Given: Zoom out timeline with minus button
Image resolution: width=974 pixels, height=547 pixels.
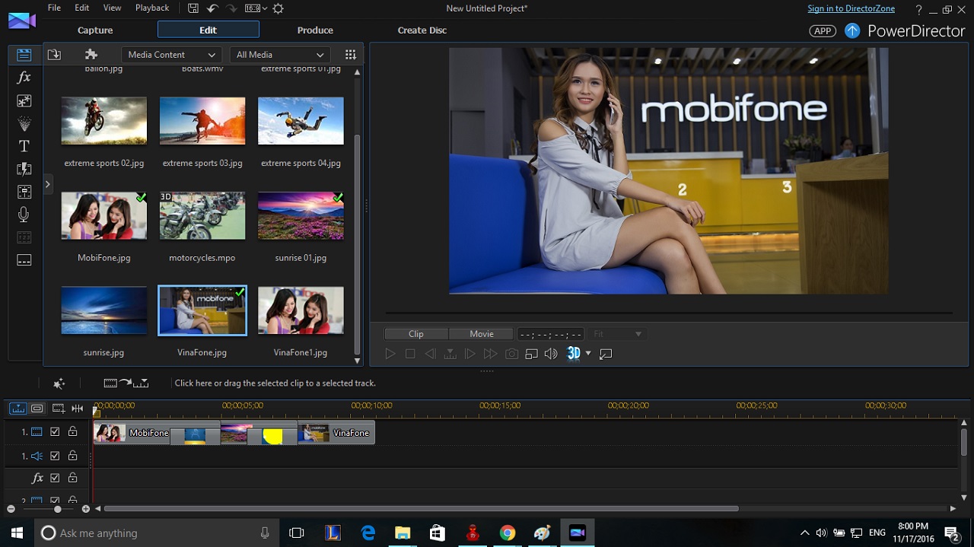Looking at the screenshot, I should click(11, 509).
